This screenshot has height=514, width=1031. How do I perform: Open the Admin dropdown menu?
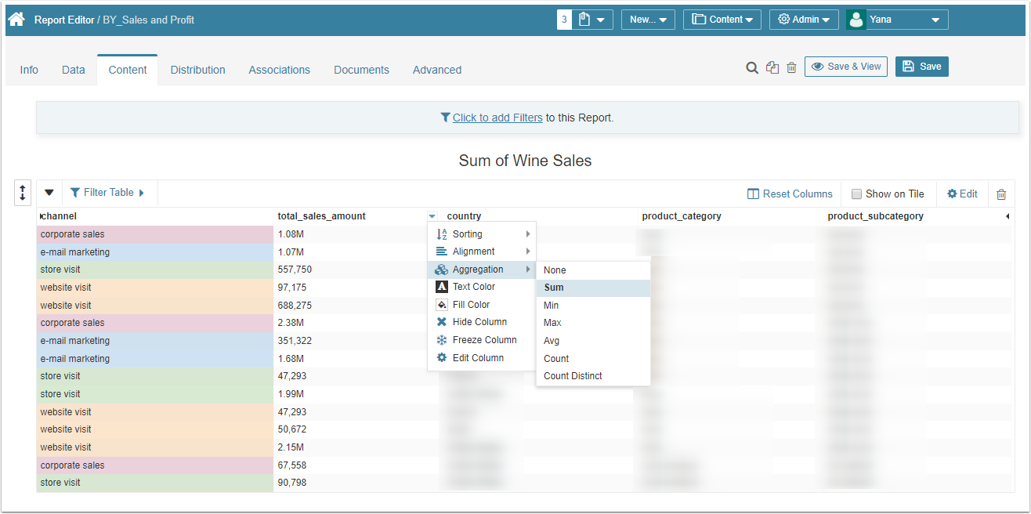click(804, 20)
